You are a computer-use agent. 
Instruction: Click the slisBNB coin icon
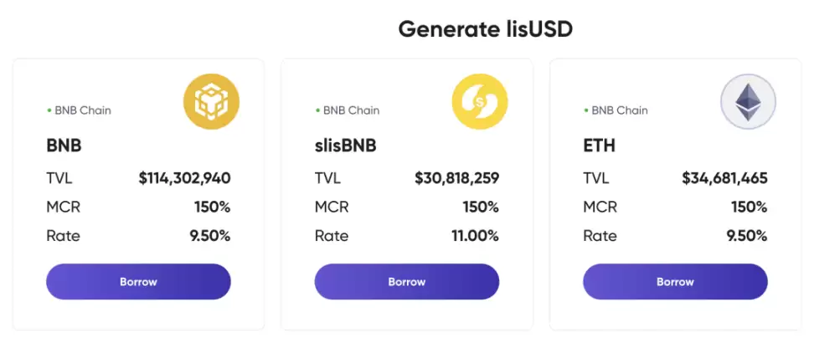(480, 102)
